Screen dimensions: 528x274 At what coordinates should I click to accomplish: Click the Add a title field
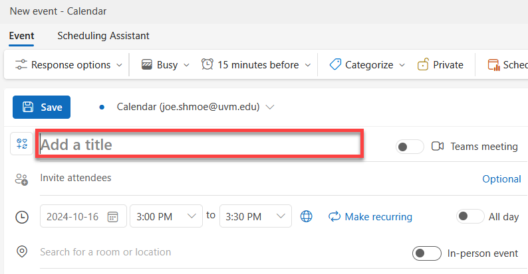199,144
